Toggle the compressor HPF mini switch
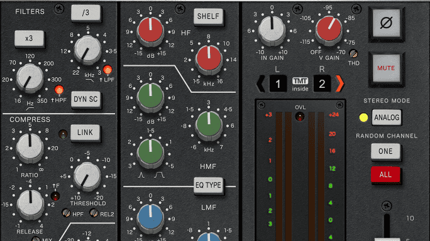 coord(66,213)
